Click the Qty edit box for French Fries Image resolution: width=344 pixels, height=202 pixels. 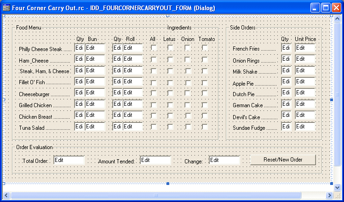[x=286, y=48]
